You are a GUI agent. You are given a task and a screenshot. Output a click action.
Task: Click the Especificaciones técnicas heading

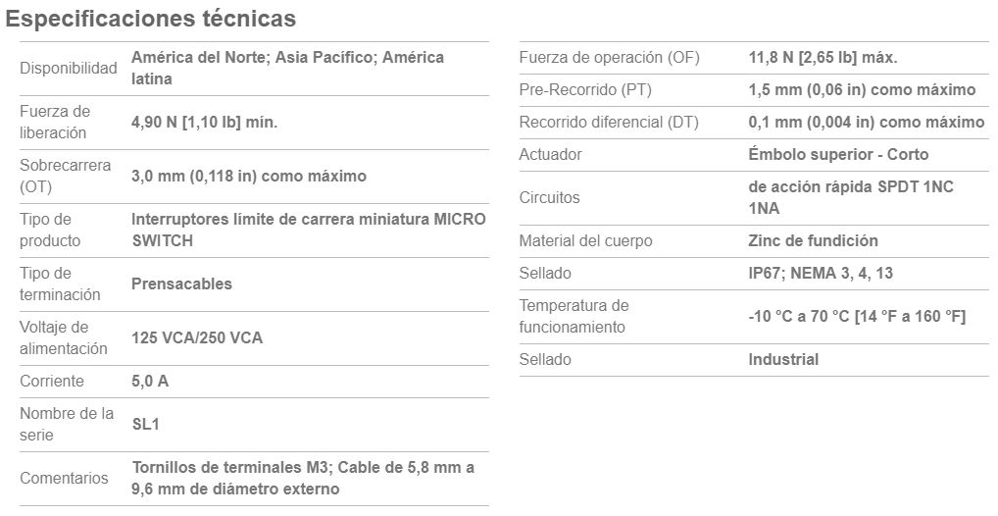pyautogui.click(x=150, y=19)
